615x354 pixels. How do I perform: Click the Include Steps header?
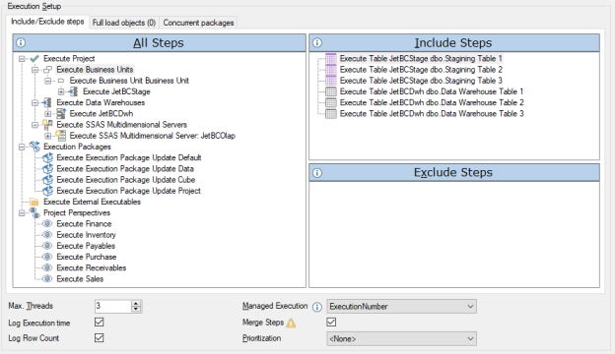pos(454,42)
